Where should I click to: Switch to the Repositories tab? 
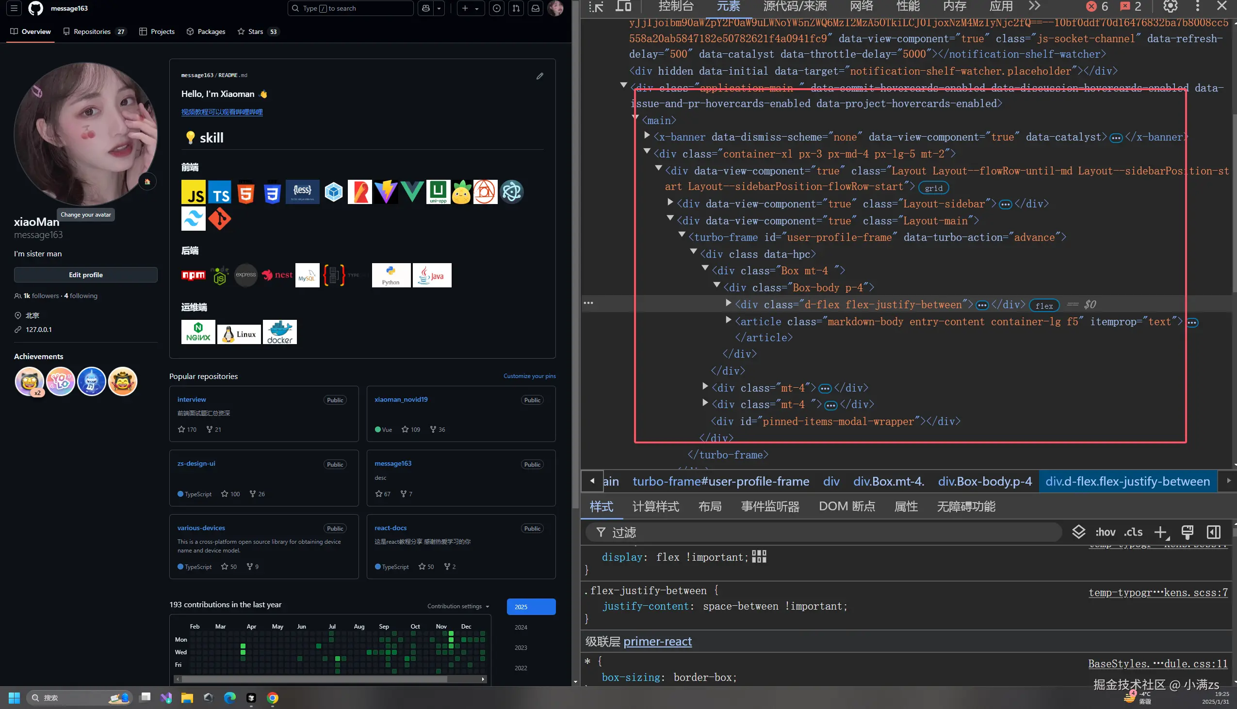(x=92, y=32)
